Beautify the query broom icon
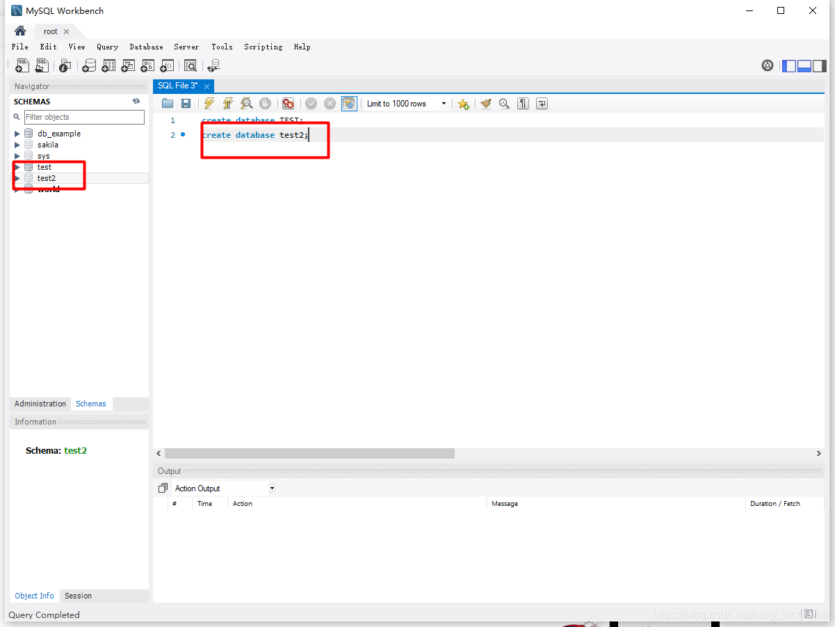Viewport: 835px width, 627px height. click(485, 104)
